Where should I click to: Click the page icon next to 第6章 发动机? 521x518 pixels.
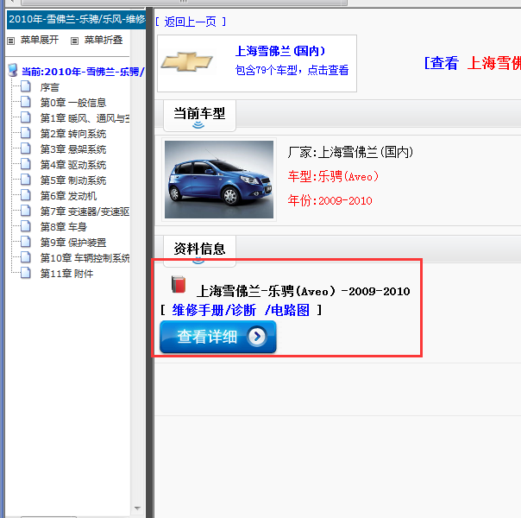(x=26, y=195)
